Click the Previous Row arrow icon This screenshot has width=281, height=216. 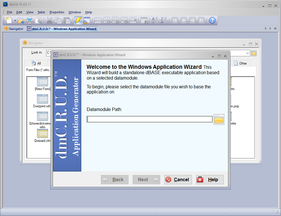[184, 20]
